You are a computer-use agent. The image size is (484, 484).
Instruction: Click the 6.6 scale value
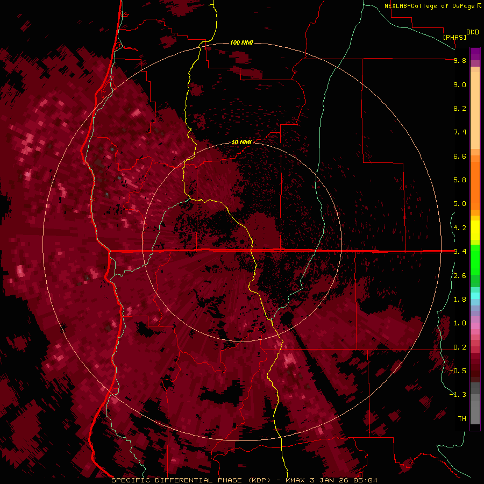460,156
